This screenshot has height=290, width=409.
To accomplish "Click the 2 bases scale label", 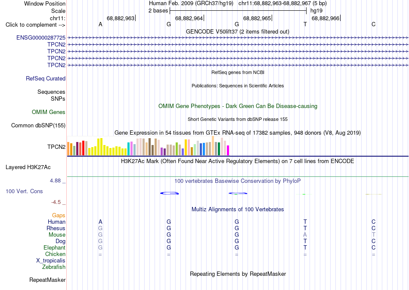I will coord(158,11).
